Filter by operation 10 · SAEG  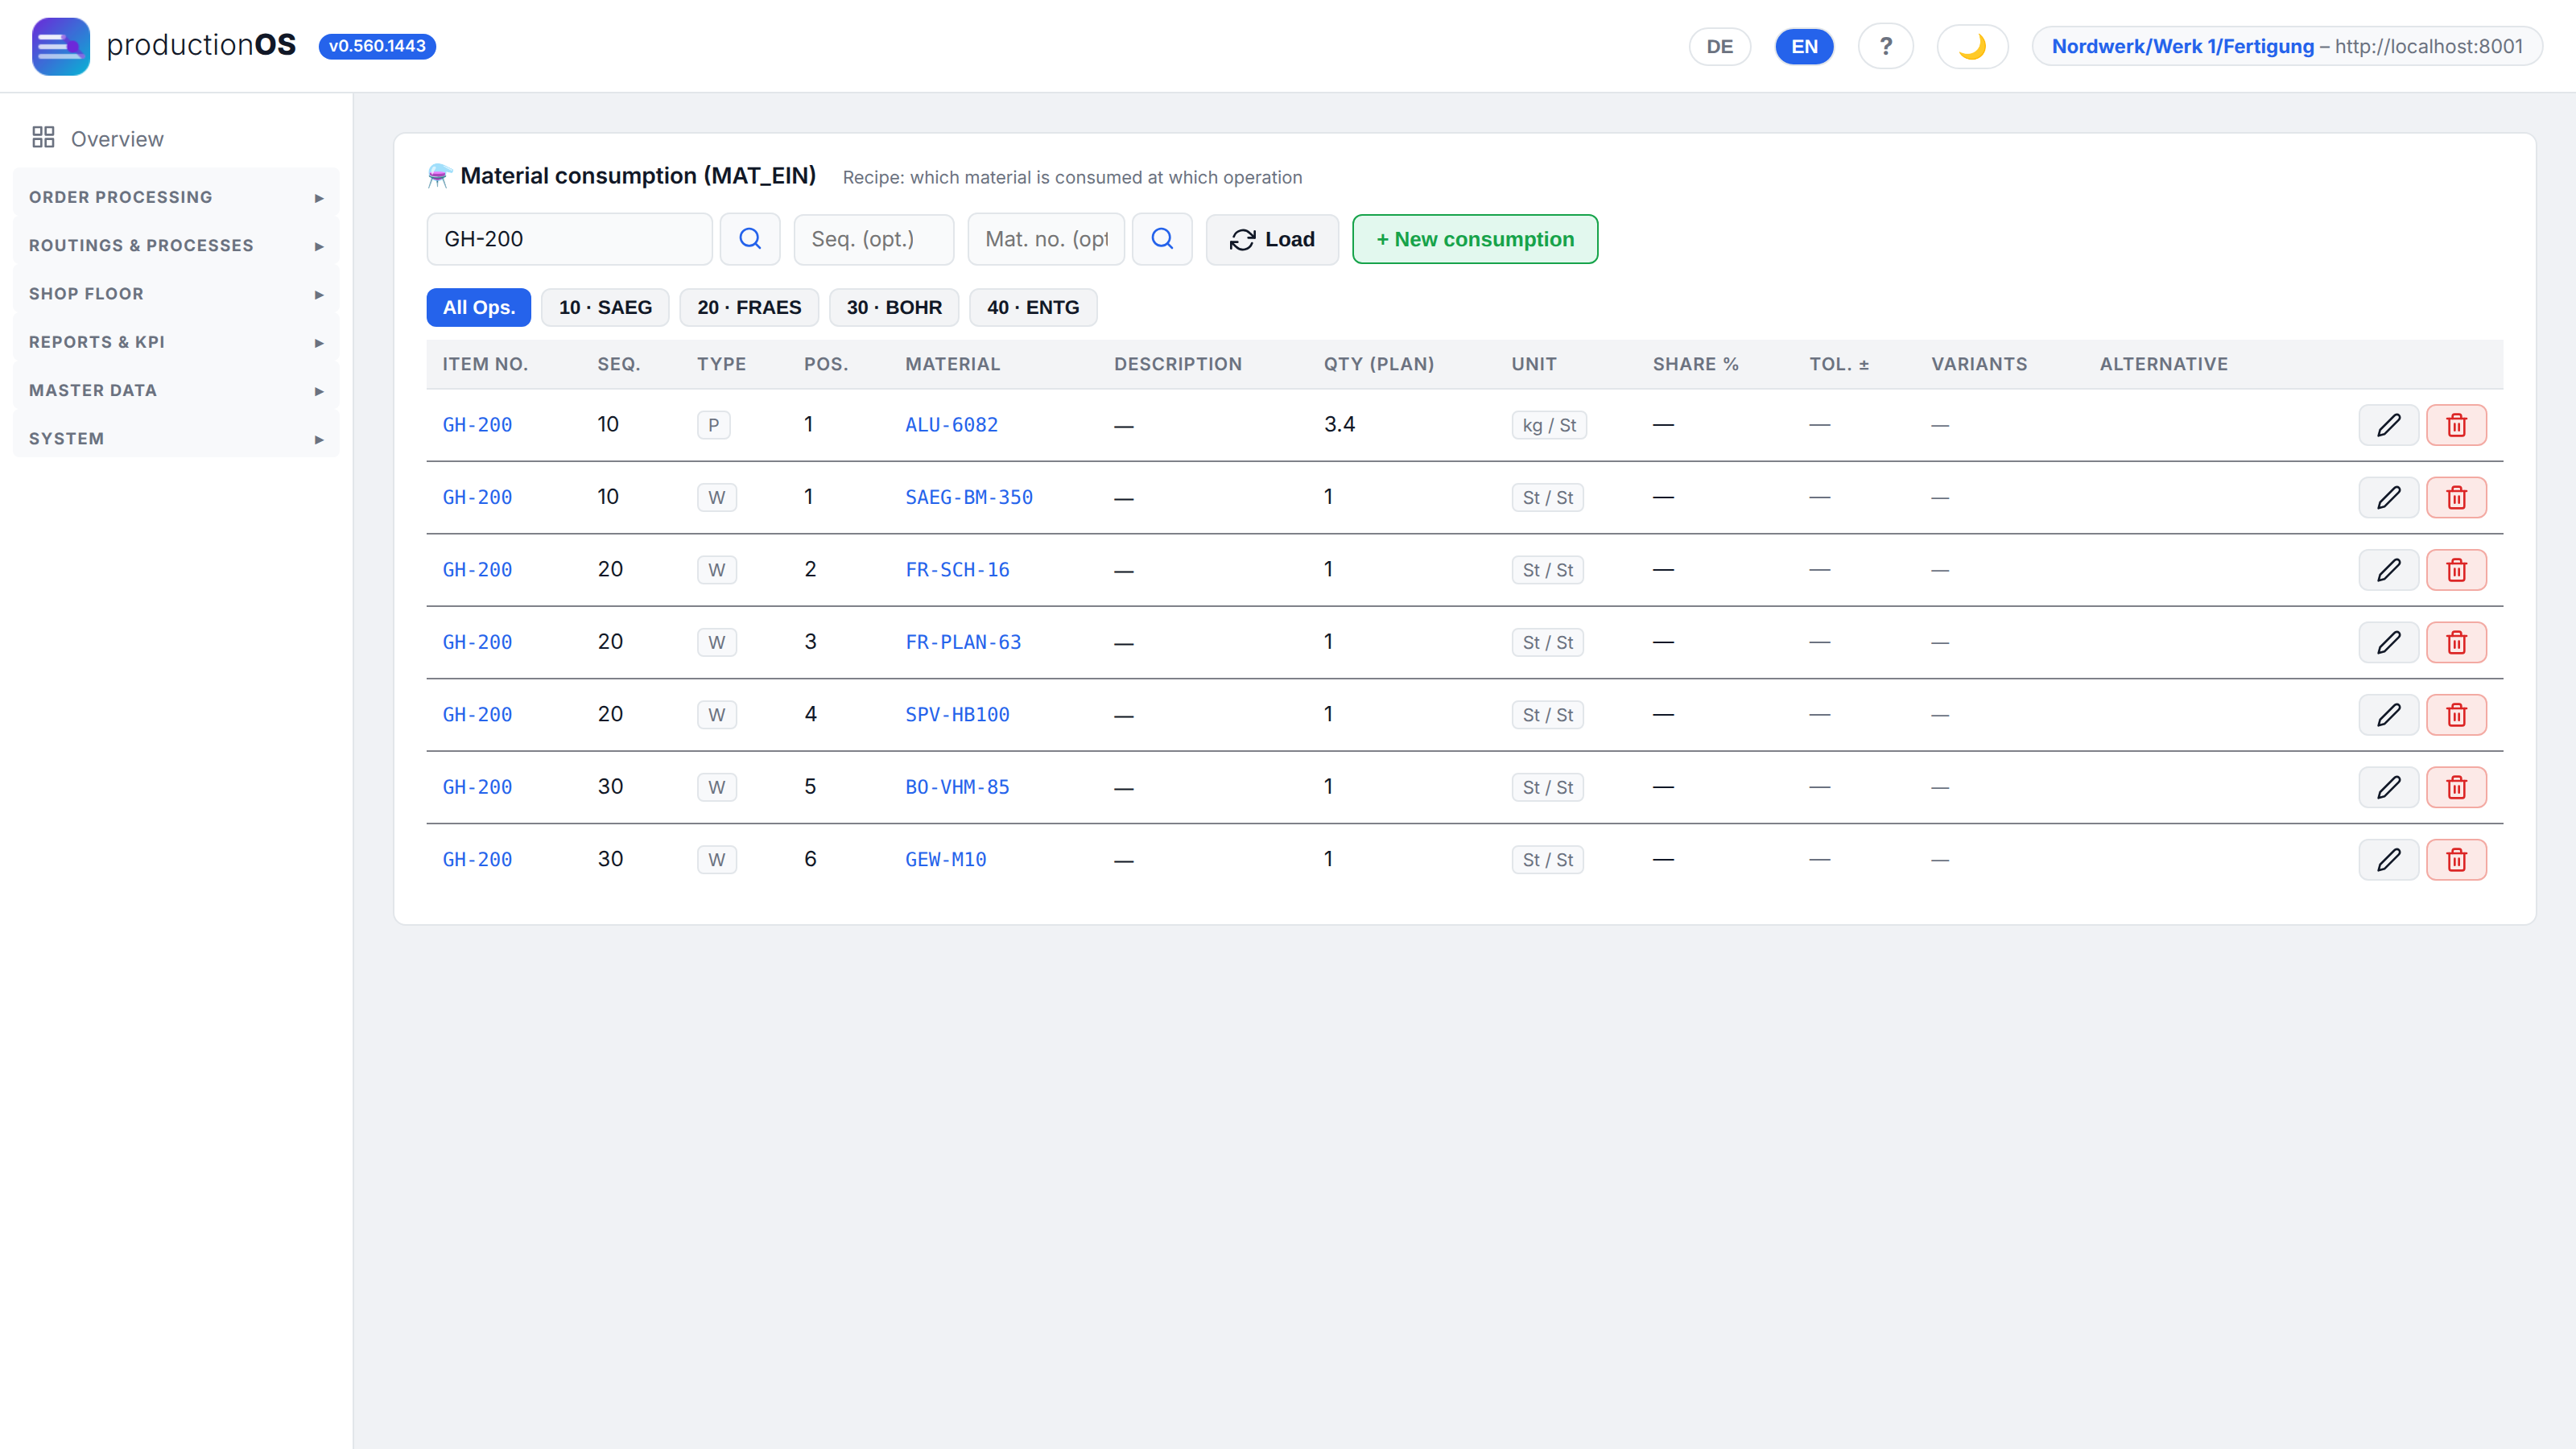coord(605,307)
